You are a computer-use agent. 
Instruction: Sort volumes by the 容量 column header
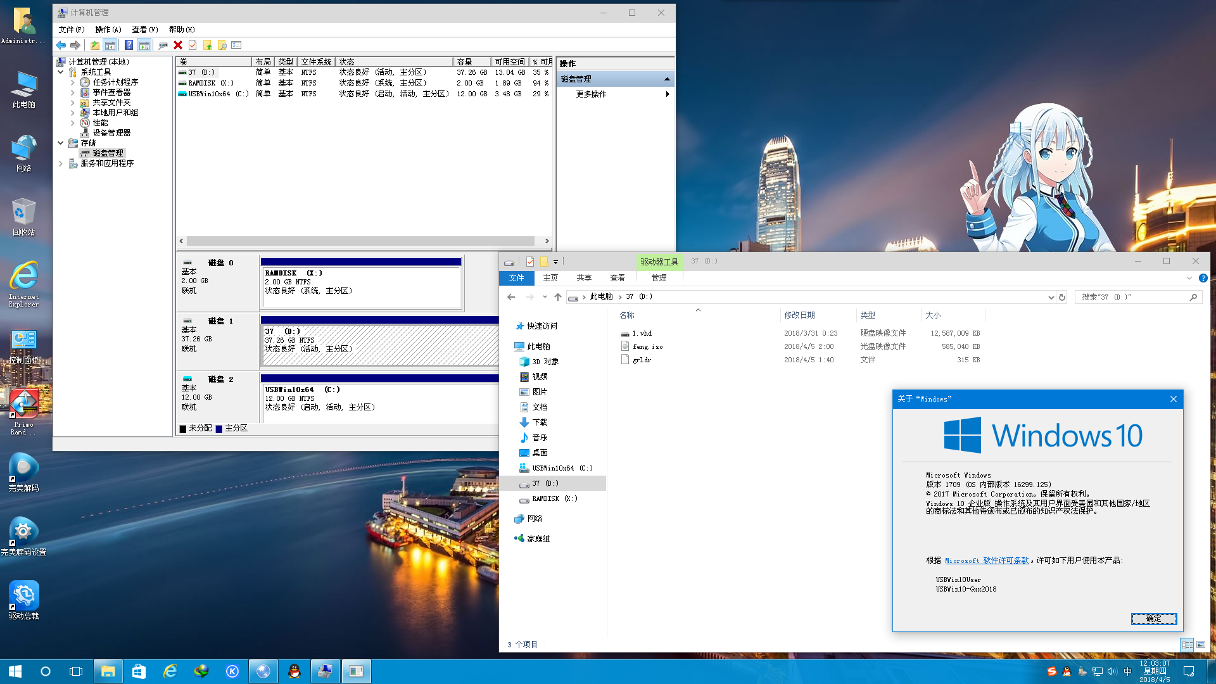tap(472, 62)
